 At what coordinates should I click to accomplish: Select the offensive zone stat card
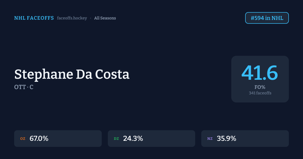[76, 139]
